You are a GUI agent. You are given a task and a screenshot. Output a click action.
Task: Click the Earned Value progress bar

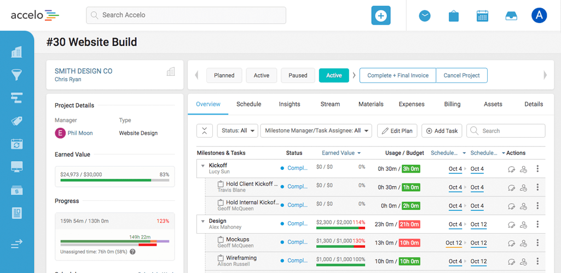[114, 180]
